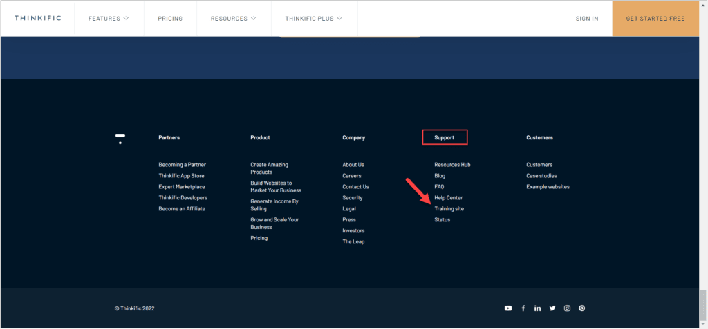This screenshot has width=708, height=329.
Task: Click Training site link
Action: (x=449, y=209)
